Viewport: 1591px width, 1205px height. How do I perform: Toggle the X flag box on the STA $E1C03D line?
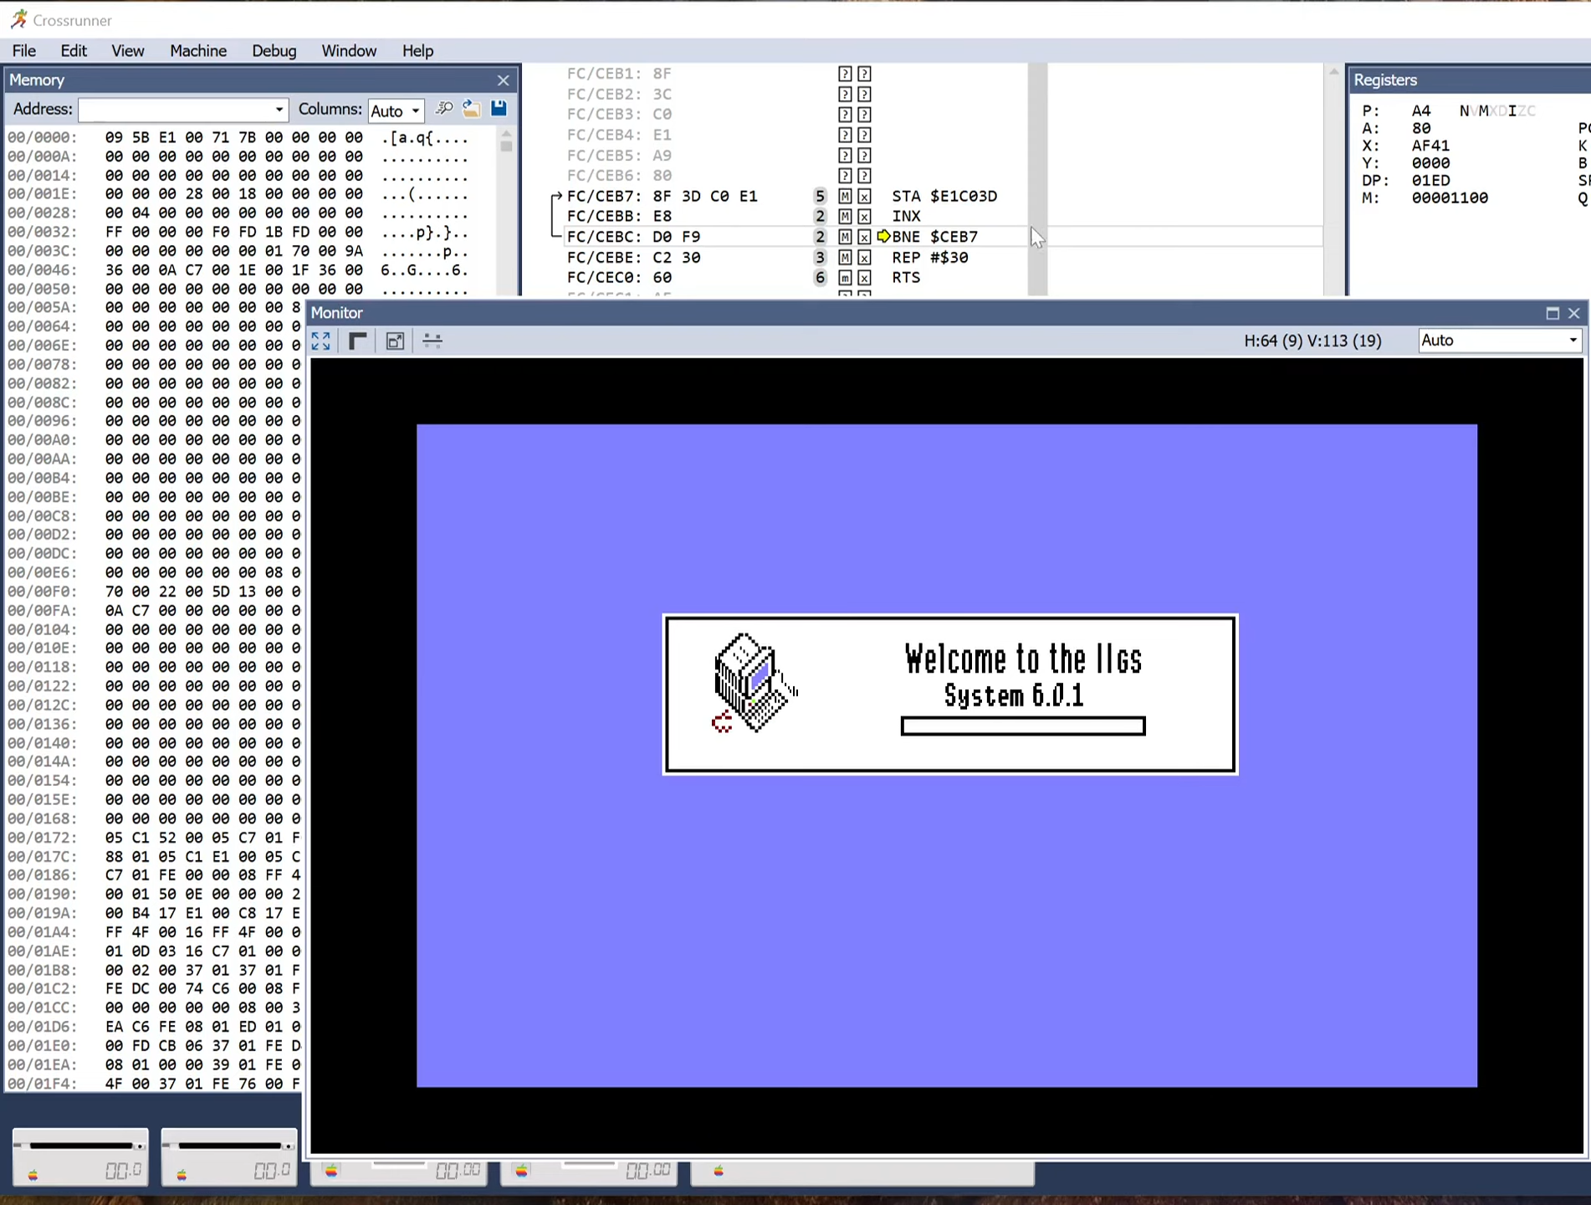(x=864, y=196)
